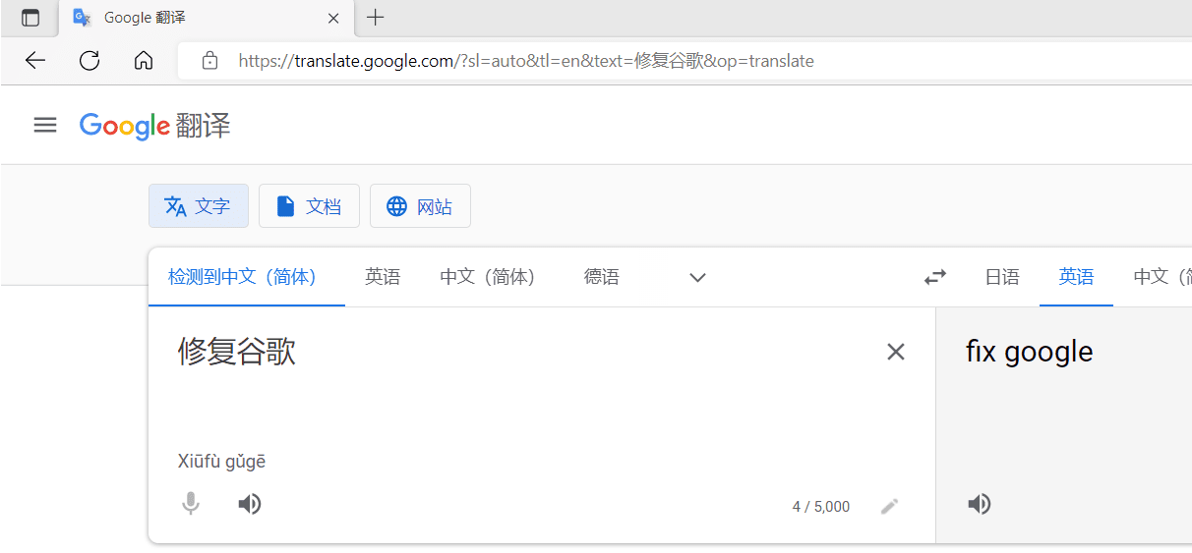
Task: Listen to source text speaker icon
Action: (x=250, y=504)
